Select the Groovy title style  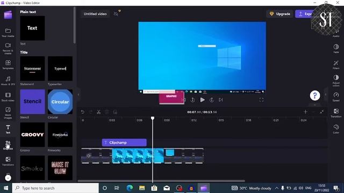point(32,135)
